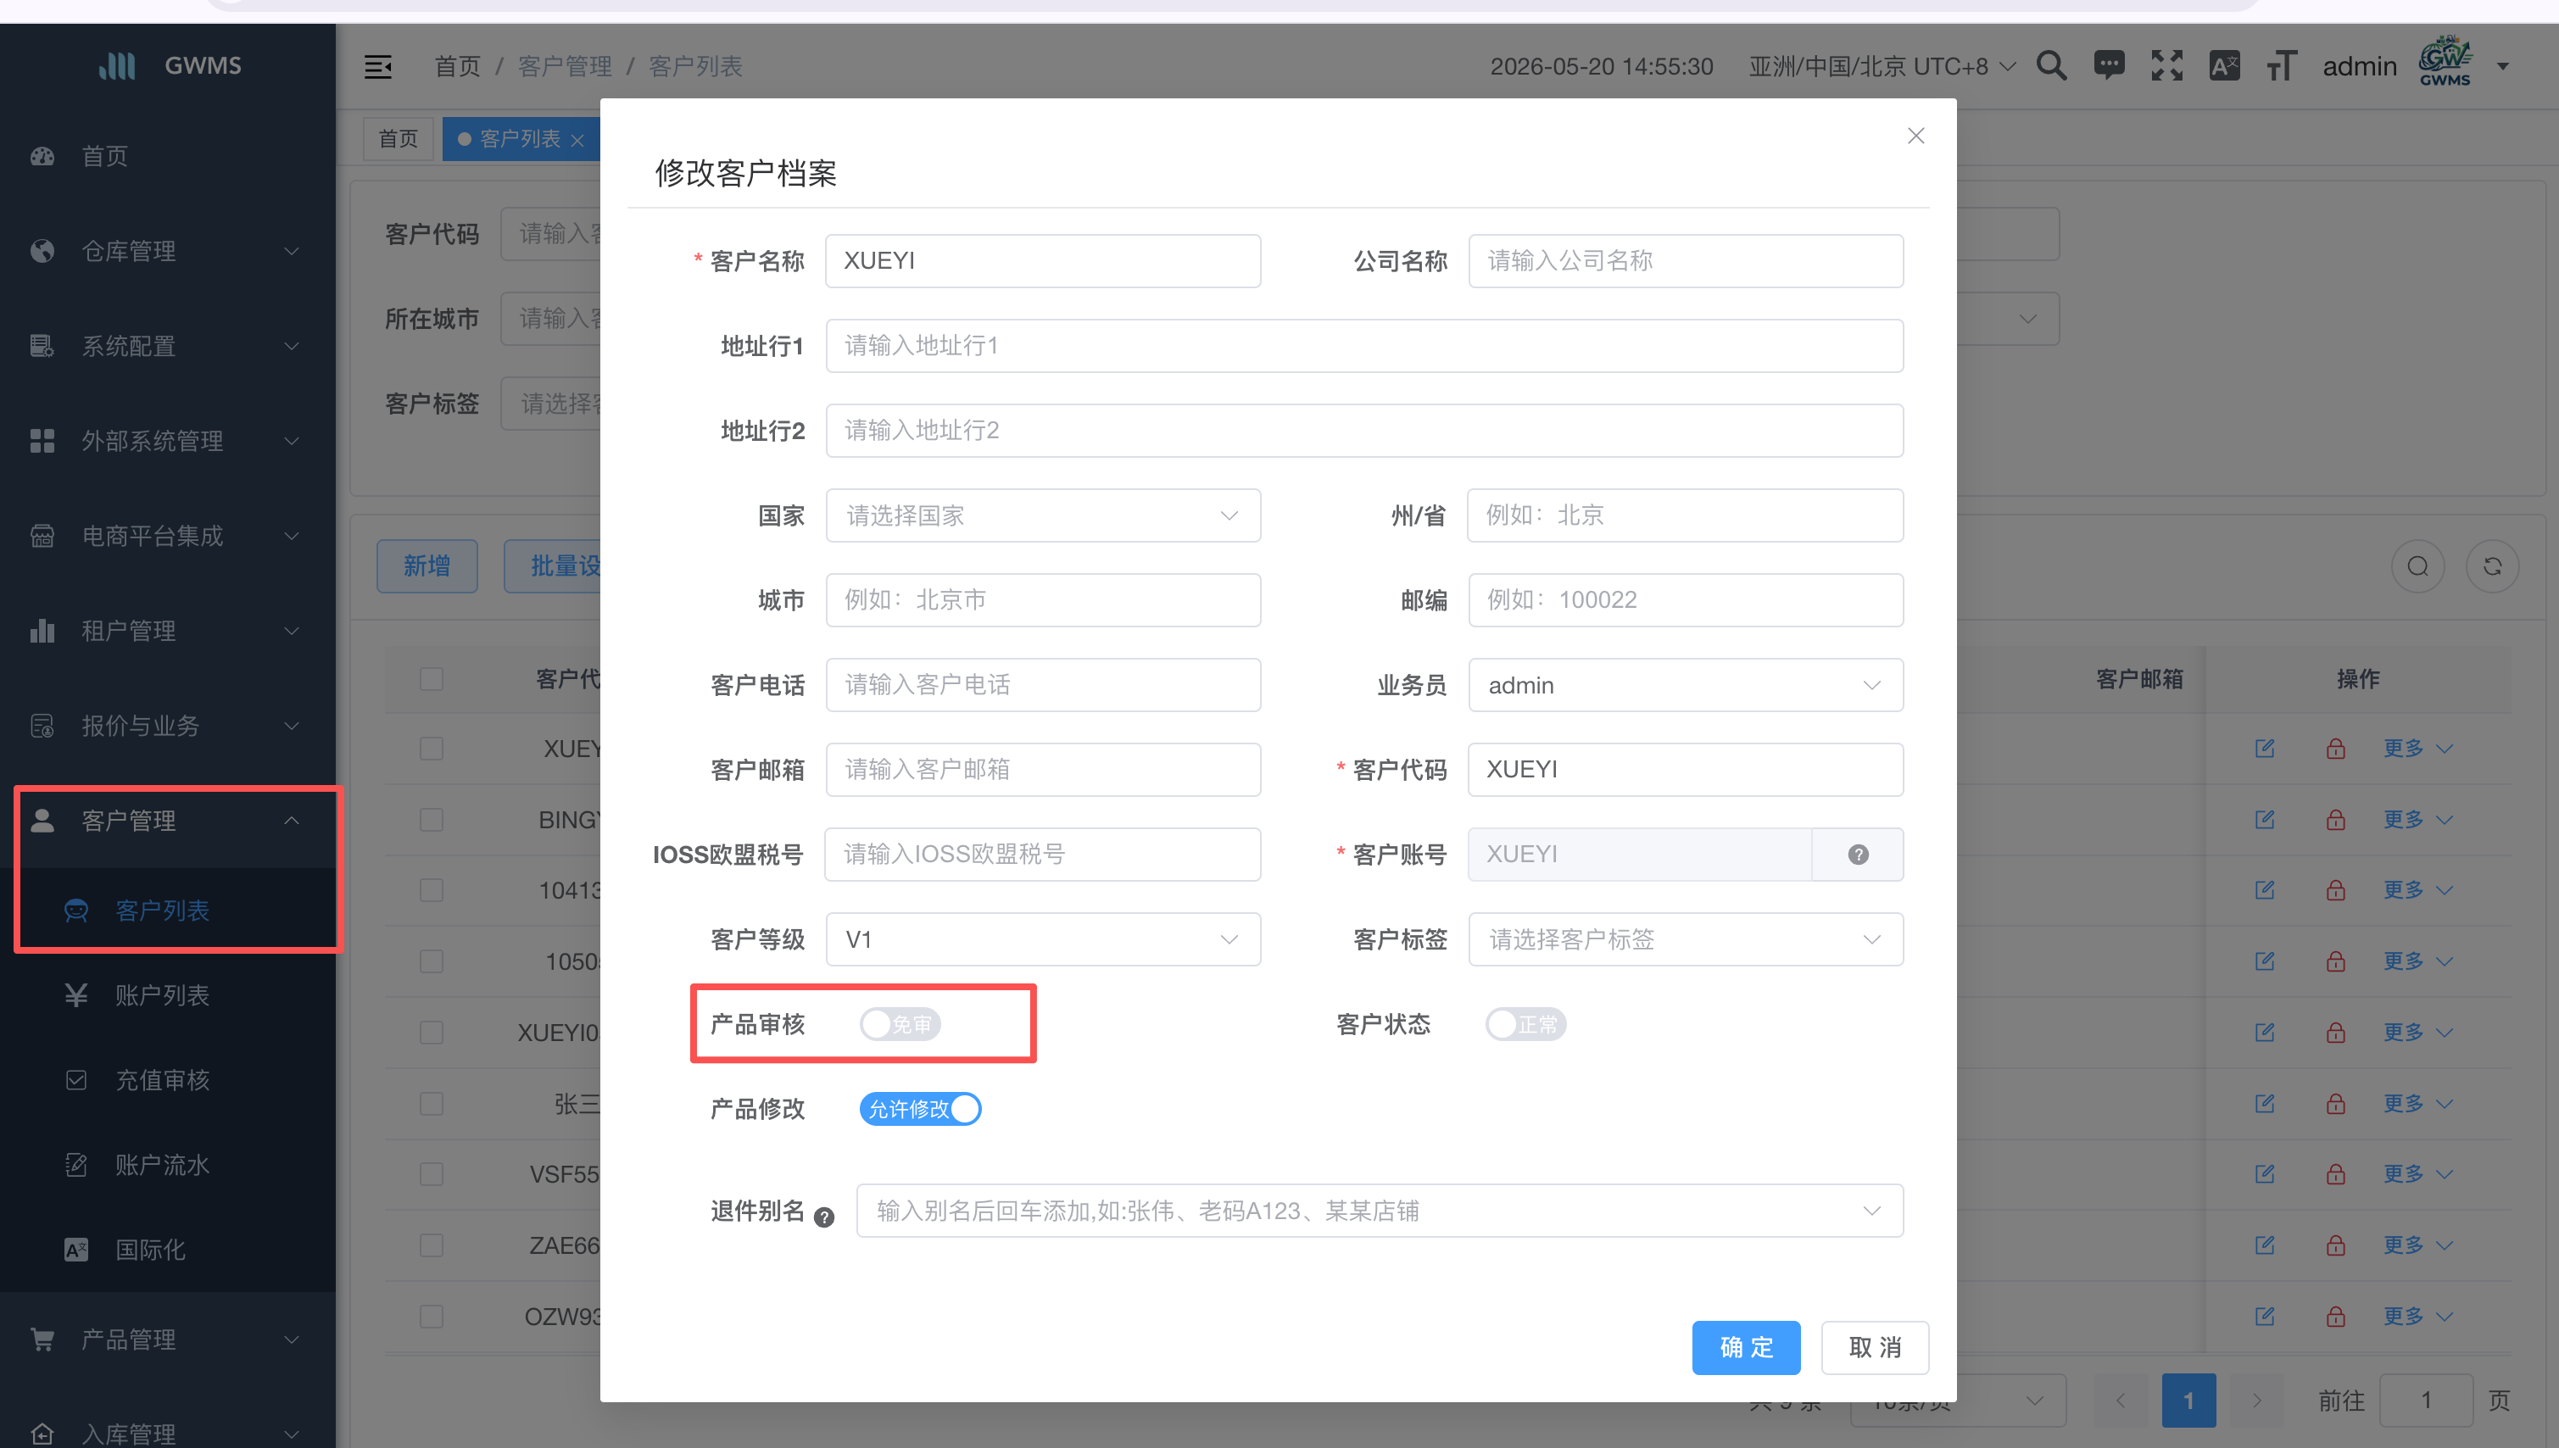Click the edit icon in the BINGY row
Image resolution: width=2559 pixels, height=1448 pixels.
tap(2265, 820)
